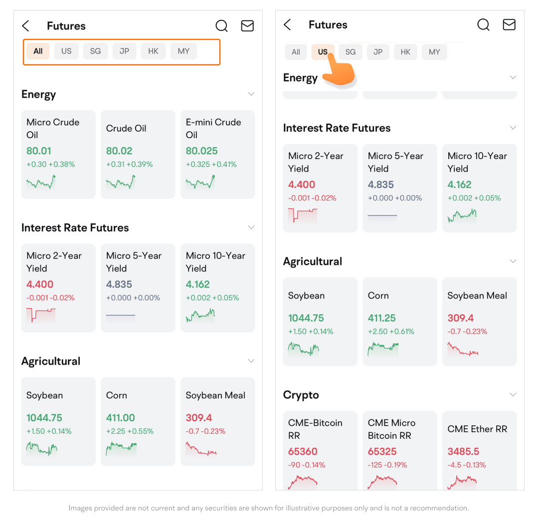Open the Micro Crude Oil futures card

tap(58, 154)
